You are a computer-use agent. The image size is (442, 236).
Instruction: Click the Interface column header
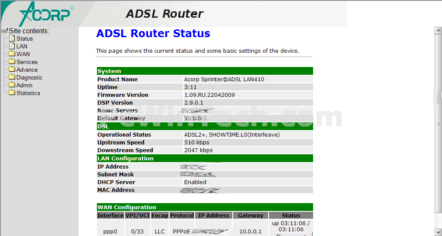click(110, 215)
